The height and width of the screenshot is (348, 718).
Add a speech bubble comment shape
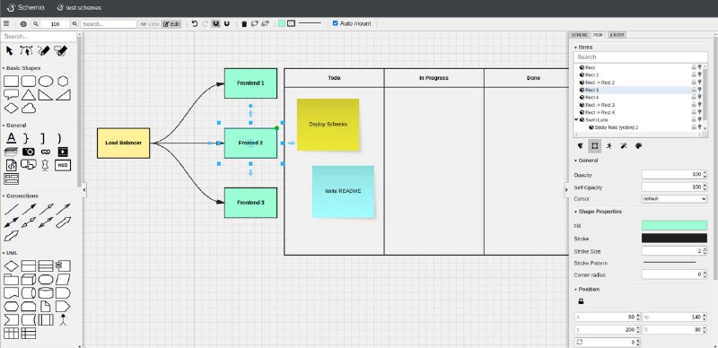(11, 95)
